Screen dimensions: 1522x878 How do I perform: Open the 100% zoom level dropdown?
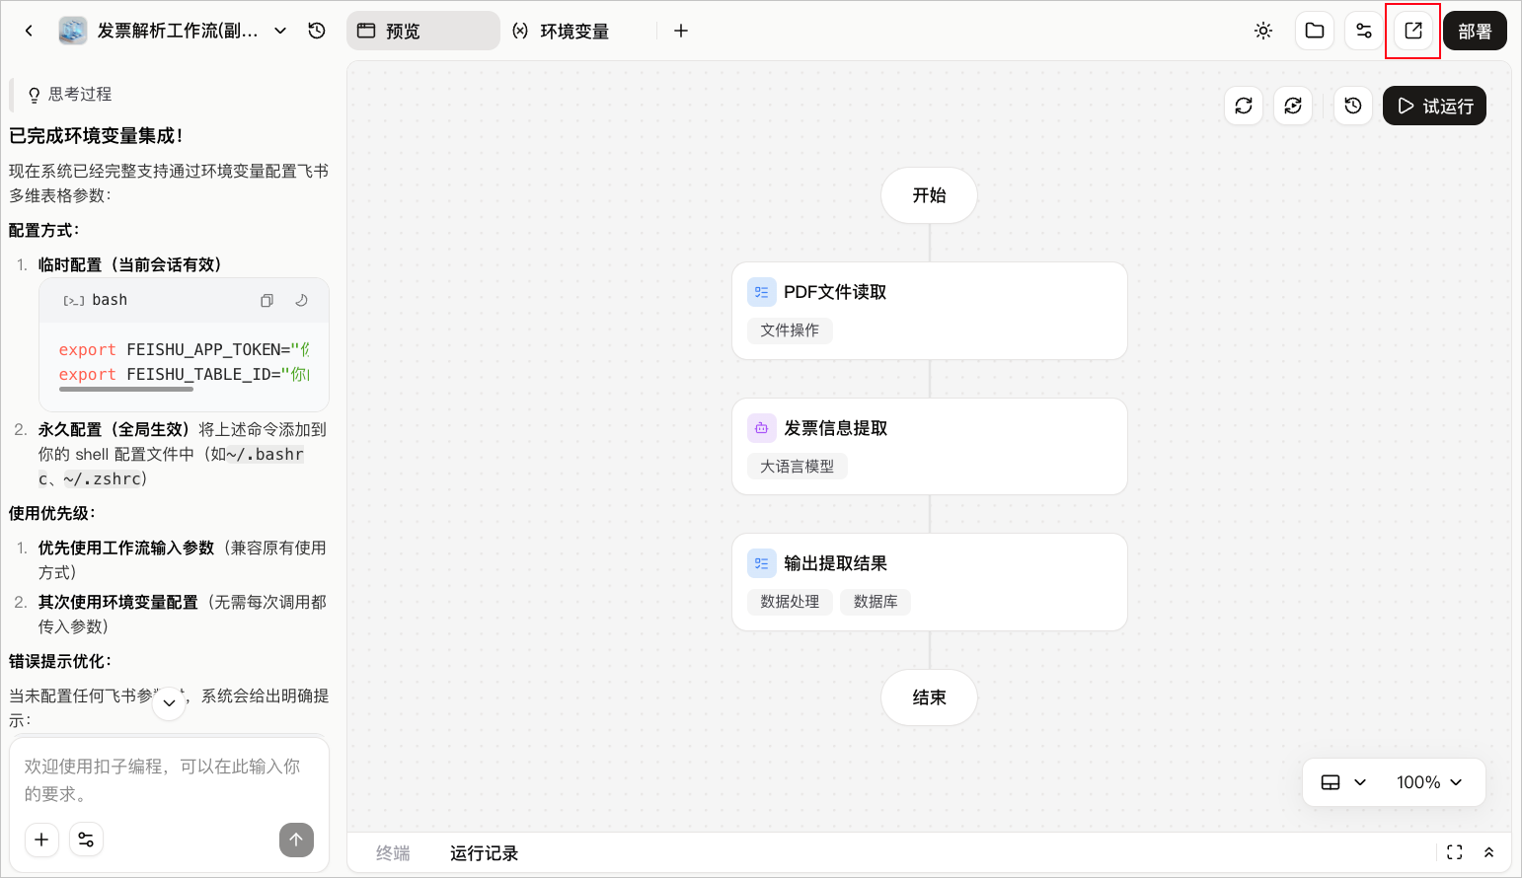click(1429, 782)
